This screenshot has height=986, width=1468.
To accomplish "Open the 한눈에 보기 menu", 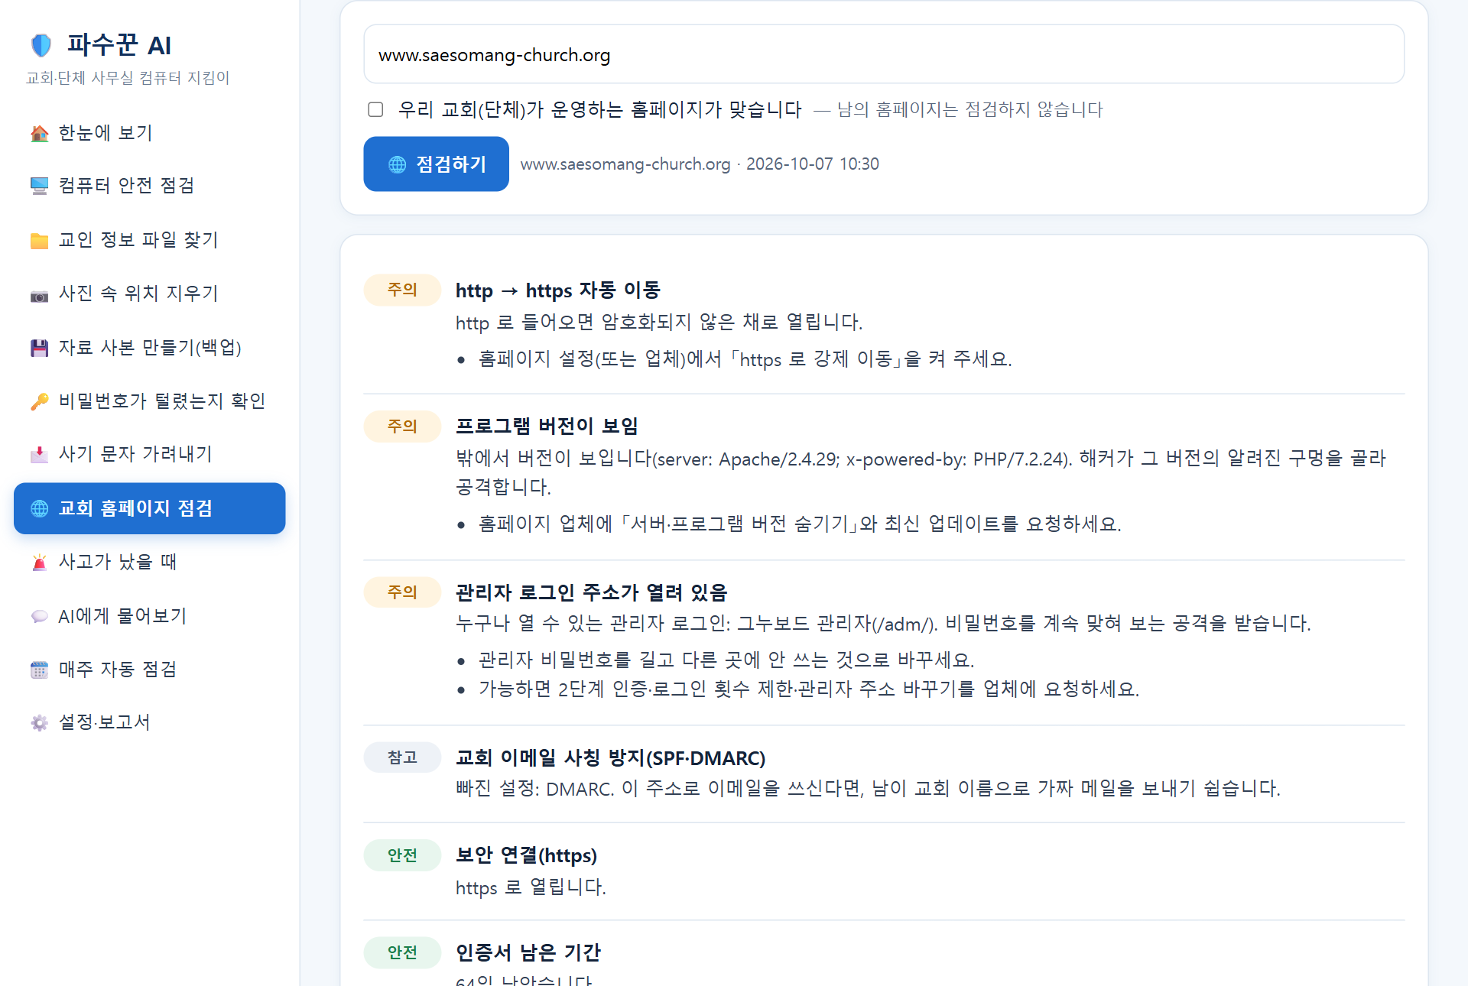I will click(x=150, y=133).
